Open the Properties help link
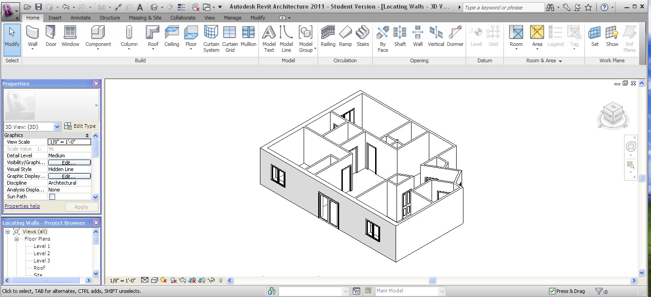651x297 pixels. tap(22, 206)
